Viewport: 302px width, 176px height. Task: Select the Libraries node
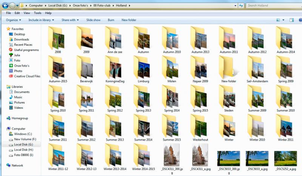click(x=17, y=87)
